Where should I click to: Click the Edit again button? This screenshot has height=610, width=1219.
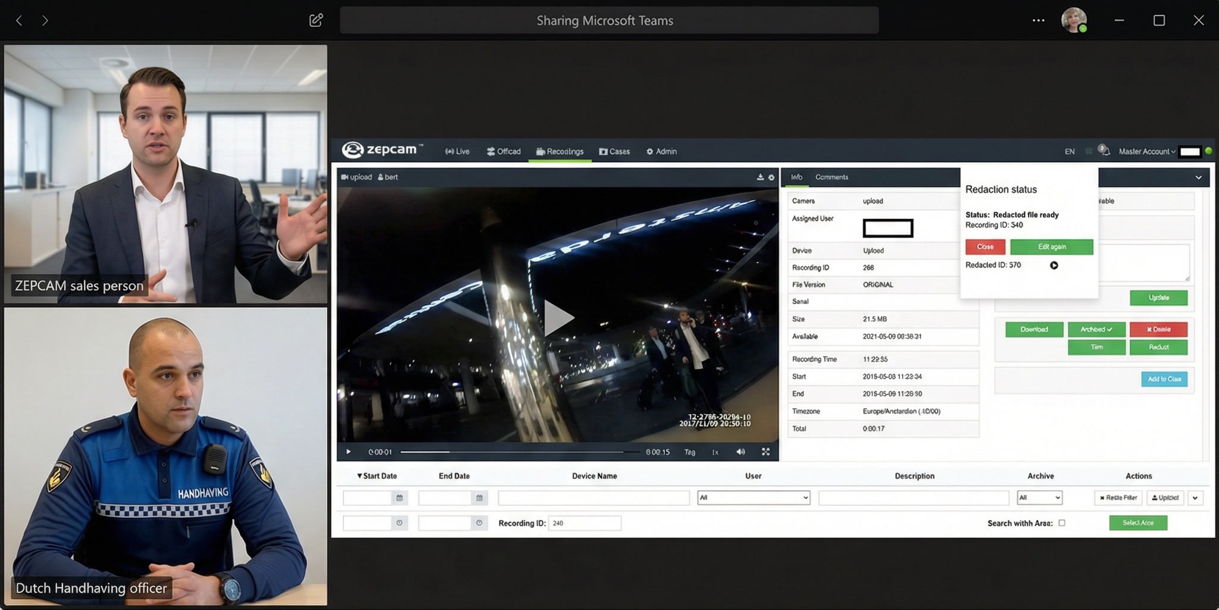click(1052, 247)
